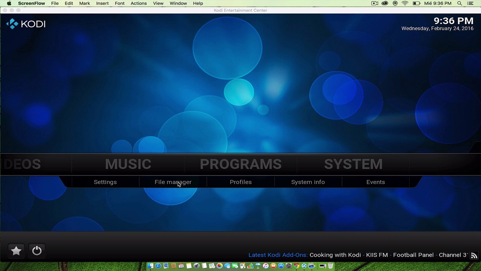The image size is (481, 271).
Task: Open iTunes in the Dock
Action: pyautogui.click(x=266, y=266)
